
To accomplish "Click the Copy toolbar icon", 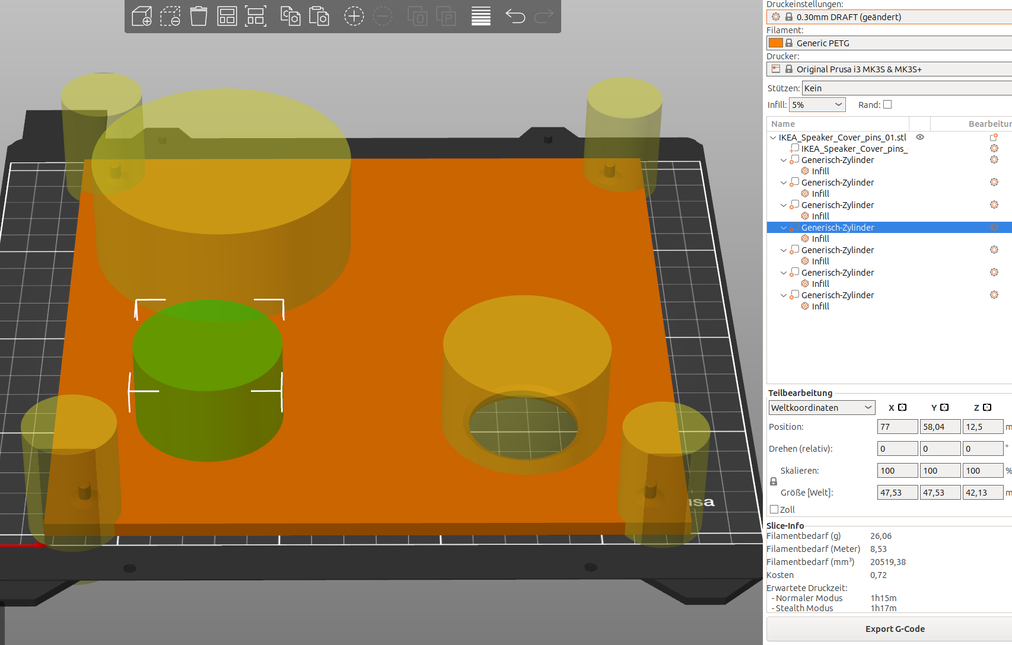I will coord(290,16).
